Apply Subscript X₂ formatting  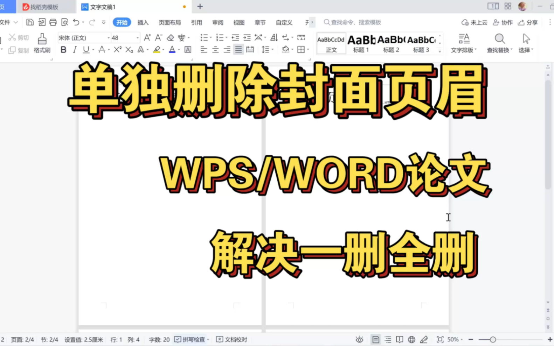pos(129,50)
